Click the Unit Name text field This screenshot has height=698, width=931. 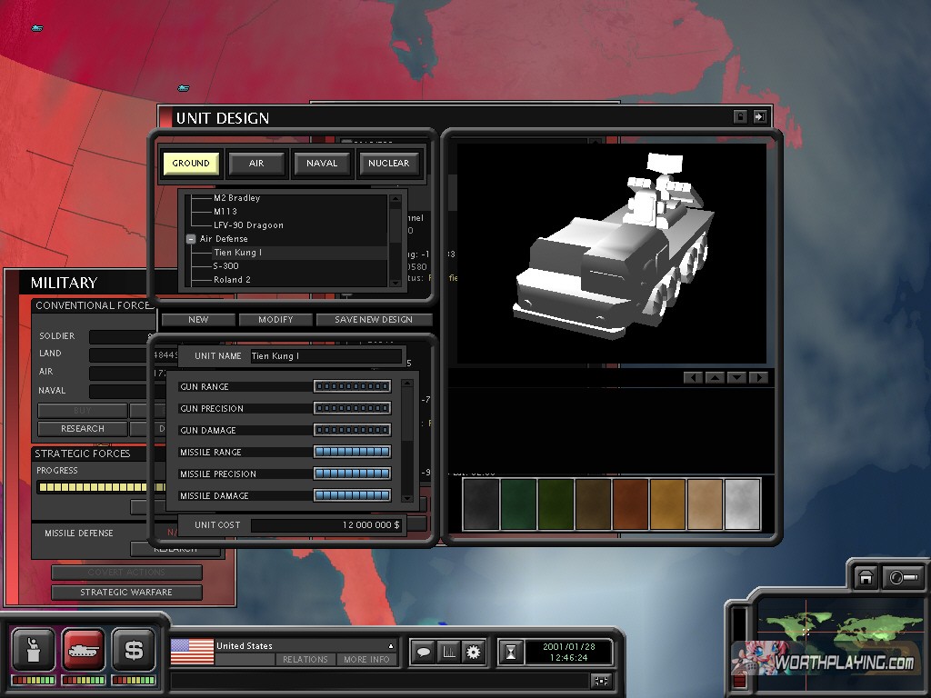[x=325, y=356]
